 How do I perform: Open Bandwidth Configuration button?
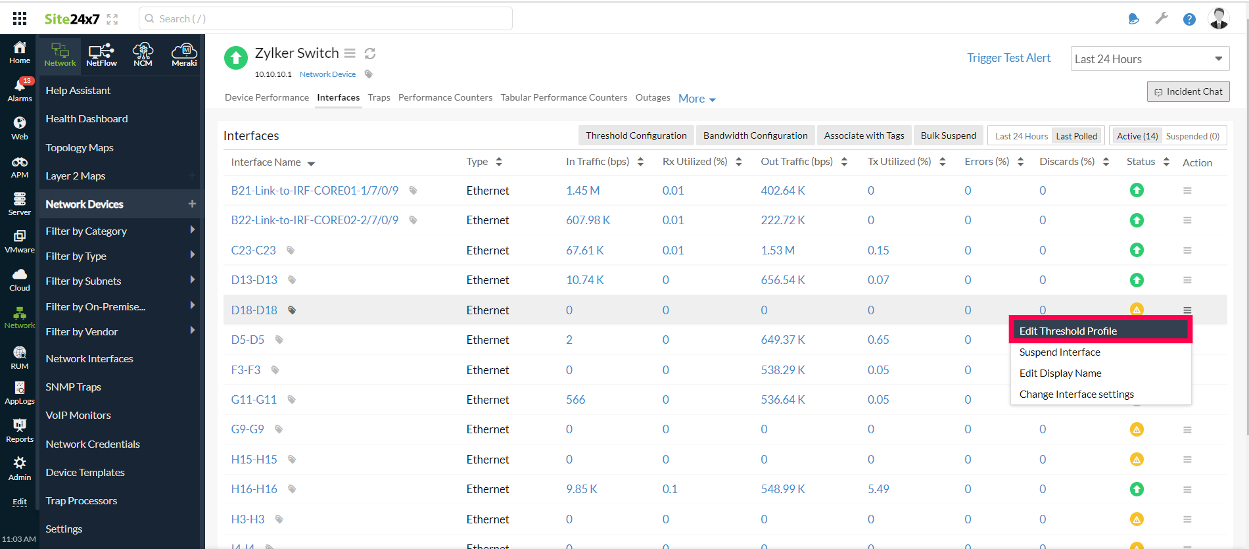(755, 135)
